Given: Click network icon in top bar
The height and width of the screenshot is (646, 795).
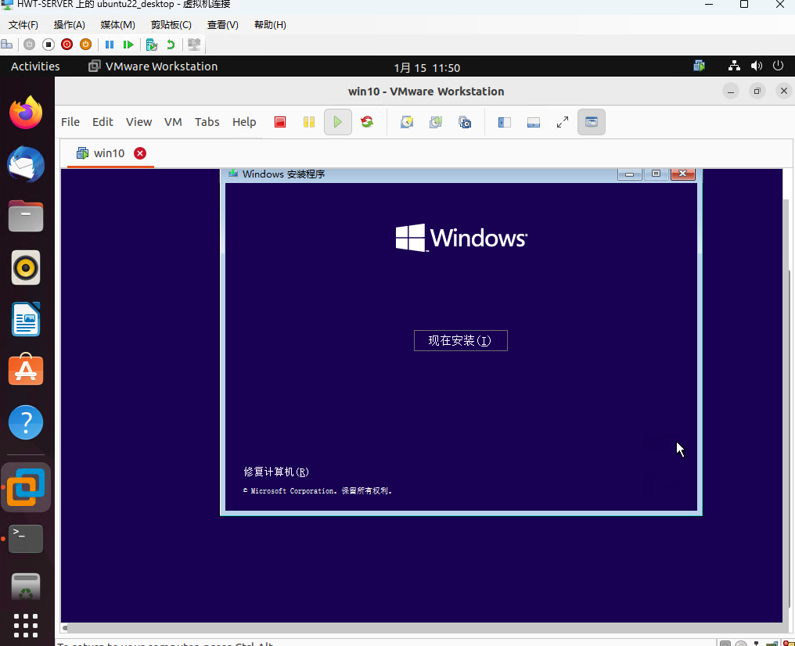Looking at the screenshot, I should tap(734, 66).
